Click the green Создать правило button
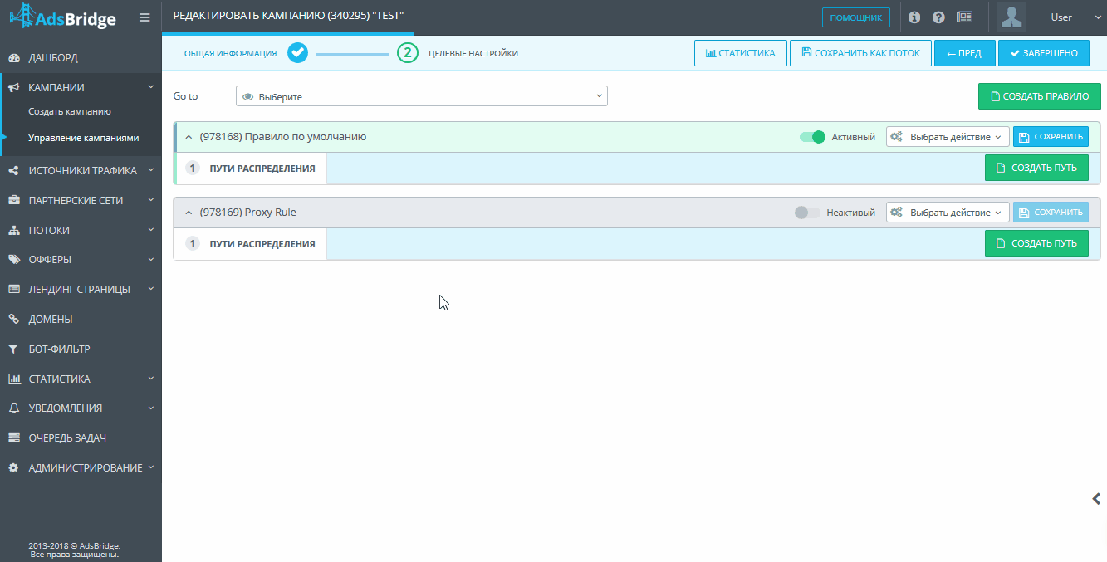Viewport: 1107px width, 562px height. point(1040,96)
